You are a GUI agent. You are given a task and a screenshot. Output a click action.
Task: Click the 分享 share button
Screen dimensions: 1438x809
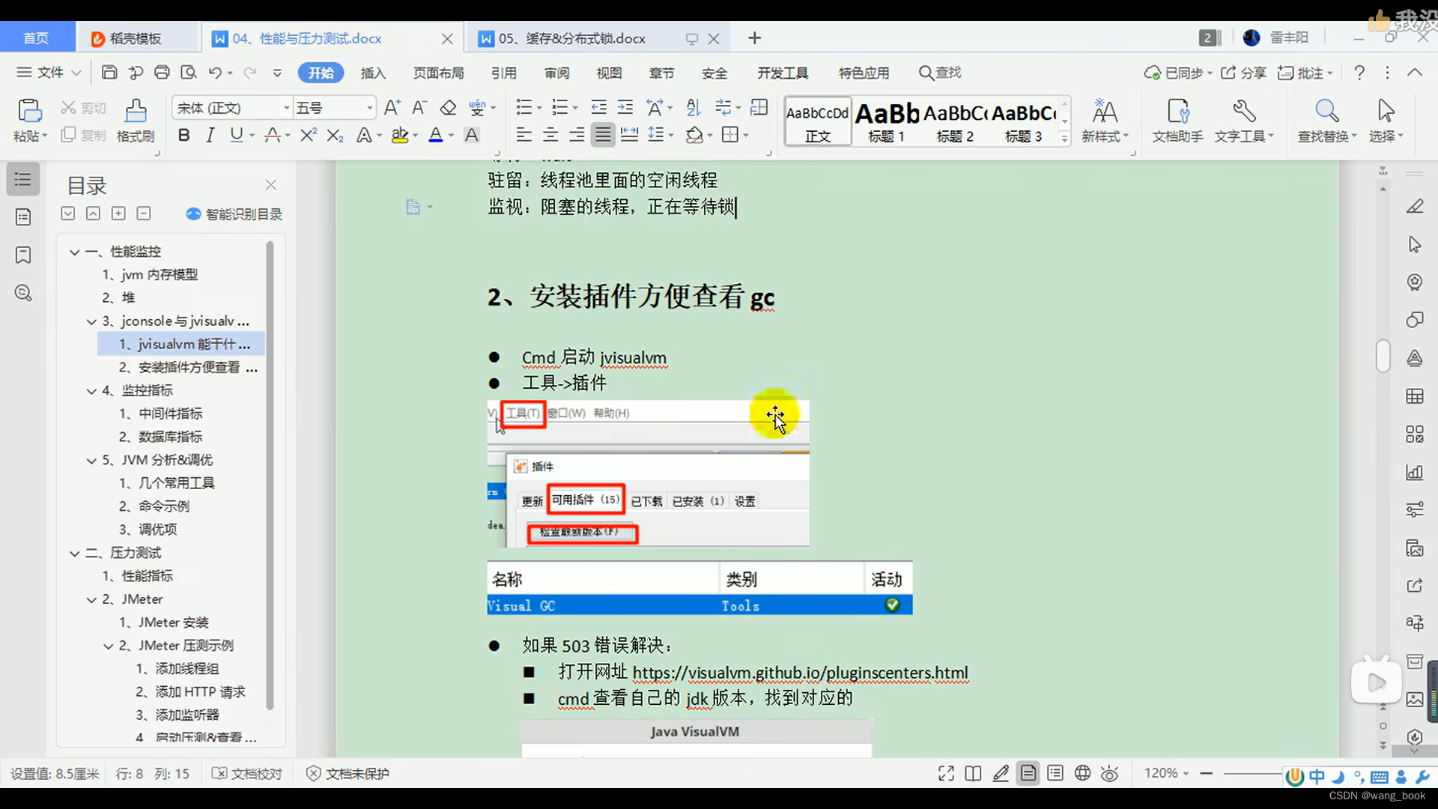tap(1243, 73)
